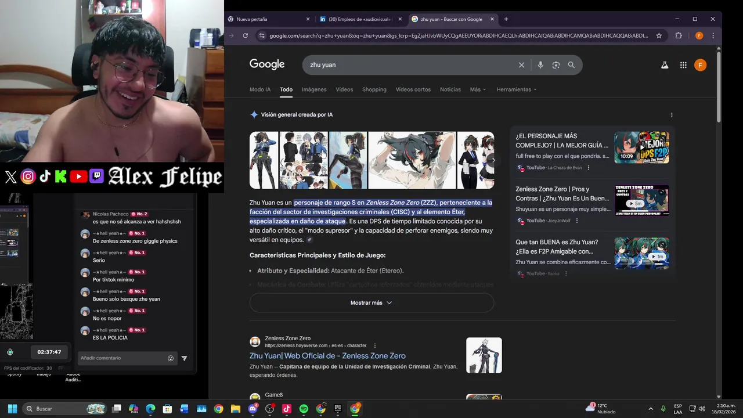Open options for Raoka video

(x=566, y=273)
